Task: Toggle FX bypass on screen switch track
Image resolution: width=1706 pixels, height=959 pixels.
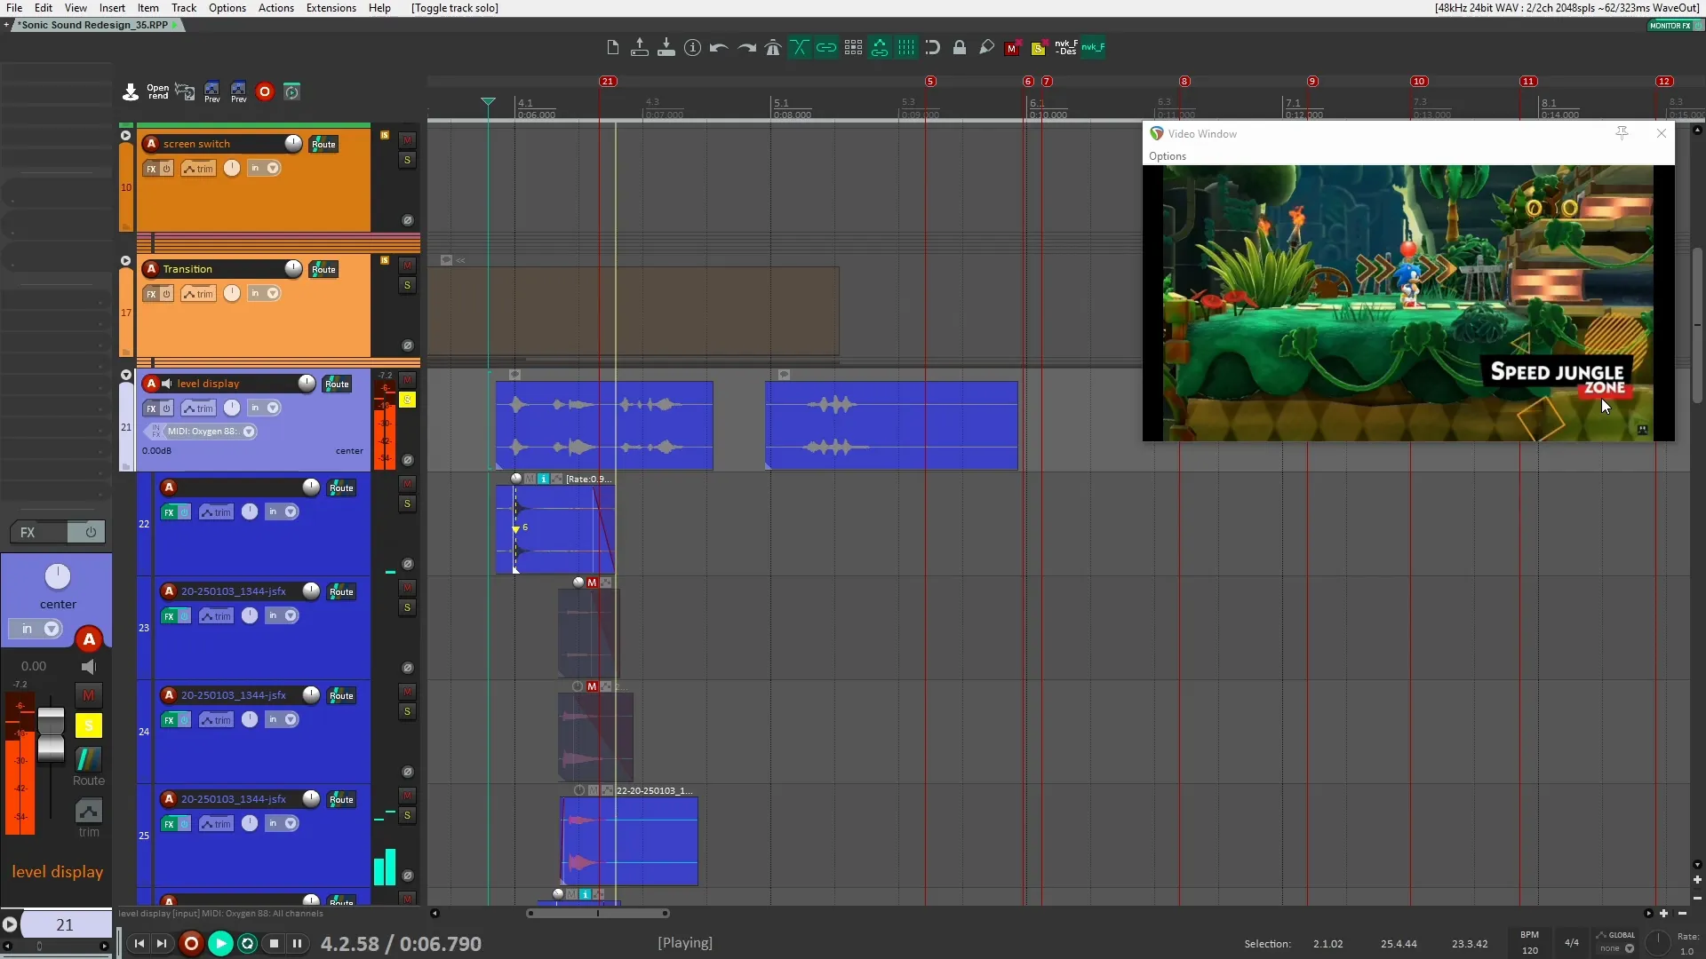Action: pyautogui.click(x=166, y=169)
